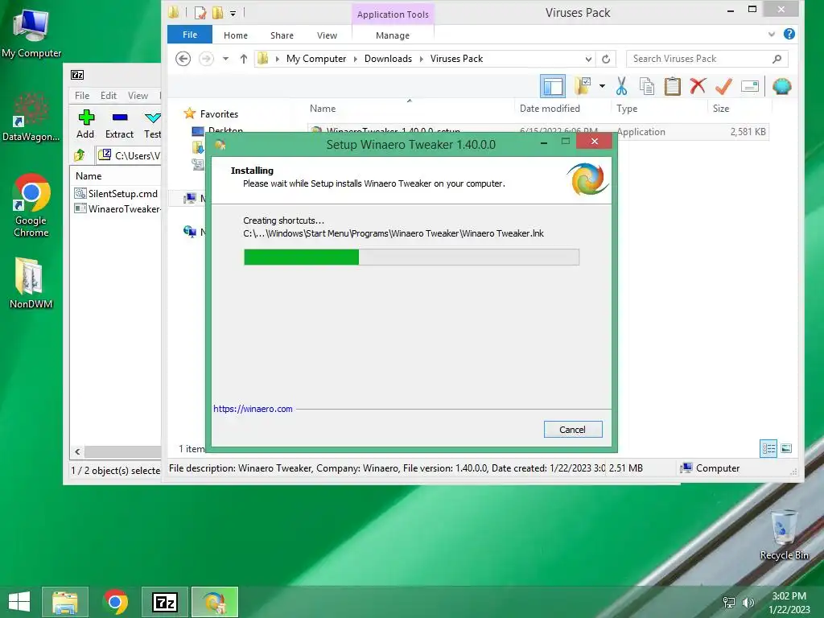The width and height of the screenshot is (824, 618).
Task: Click the Properties quick access icon
Action: [200, 12]
